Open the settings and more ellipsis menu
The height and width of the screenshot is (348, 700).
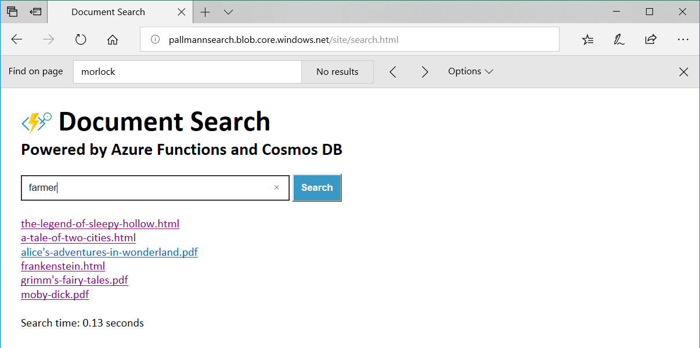pos(683,39)
